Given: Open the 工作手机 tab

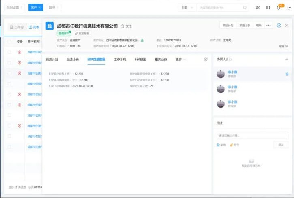Looking at the screenshot, I should (120, 60).
